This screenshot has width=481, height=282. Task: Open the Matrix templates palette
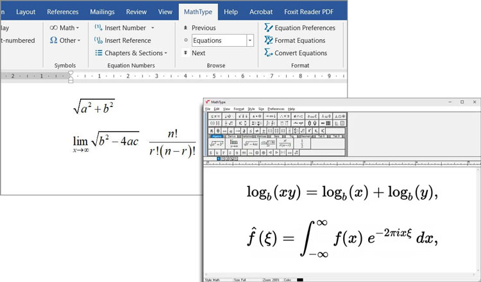pyautogui.click(x=325, y=123)
